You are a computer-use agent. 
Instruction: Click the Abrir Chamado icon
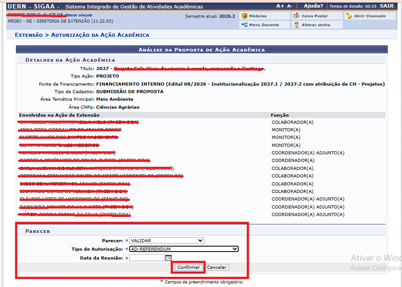click(x=349, y=16)
